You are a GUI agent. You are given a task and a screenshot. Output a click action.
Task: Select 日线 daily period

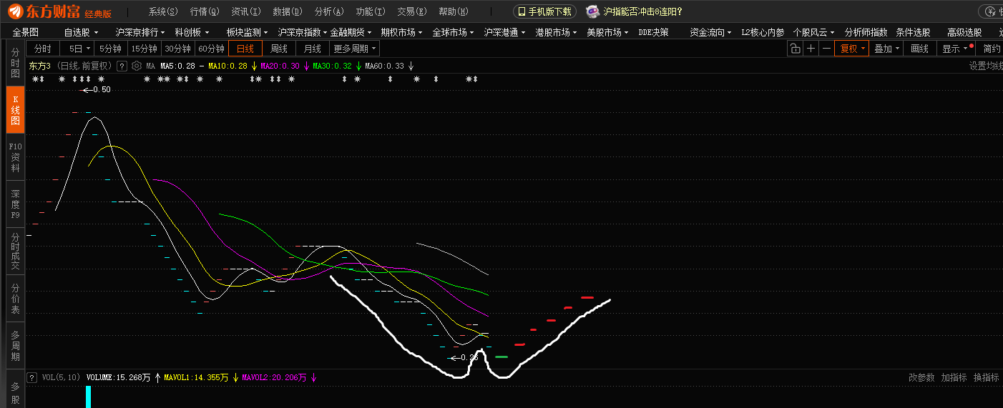tap(245, 49)
